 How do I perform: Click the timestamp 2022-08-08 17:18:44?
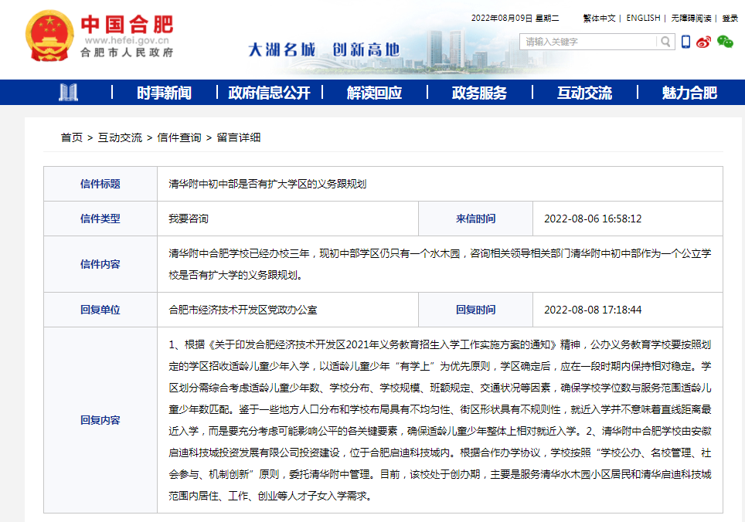click(593, 310)
